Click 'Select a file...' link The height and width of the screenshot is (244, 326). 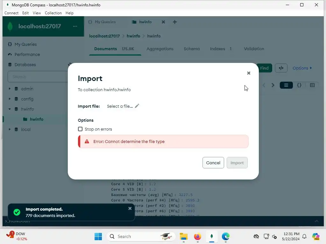coord(120,106)
